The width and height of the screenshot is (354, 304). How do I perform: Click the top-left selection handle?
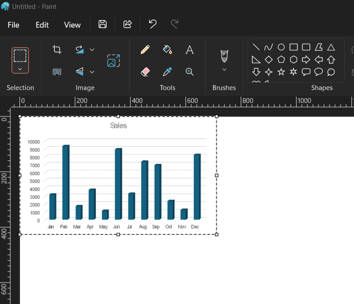[x=20, y=116]
